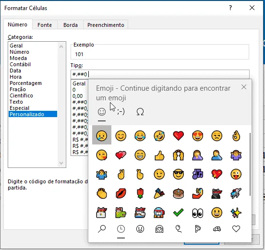
Task: Insert the red heart emoji
Action: coord(179,135)
